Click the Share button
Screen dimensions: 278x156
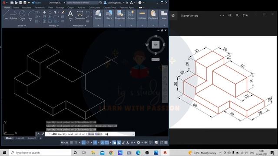(36, 3)
